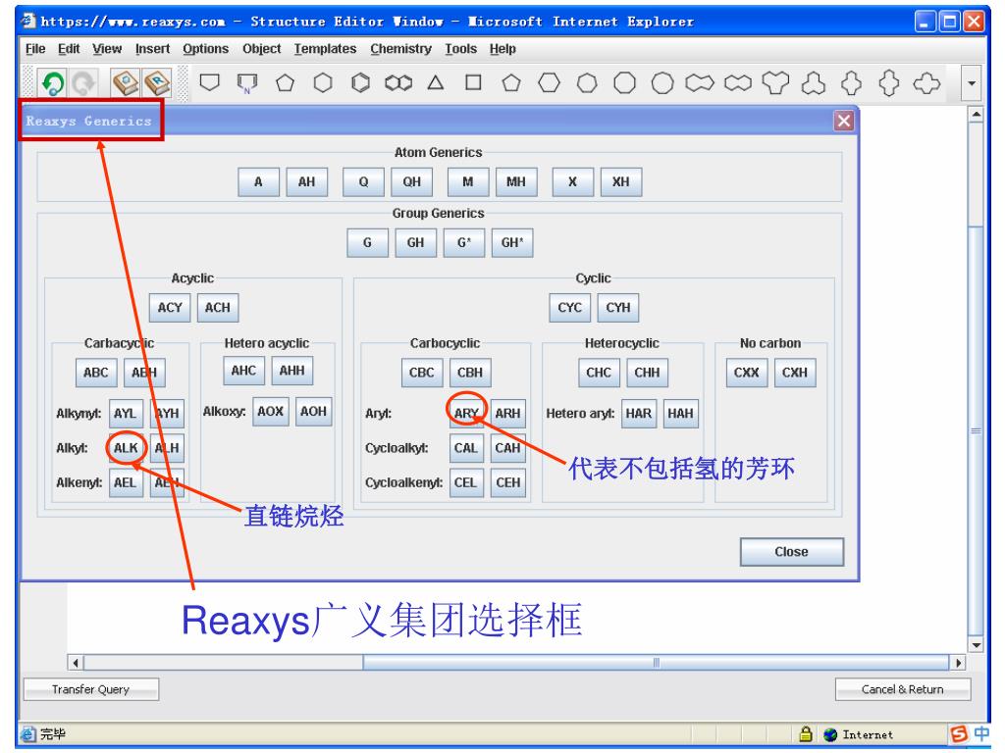Open the Tools menu
Image resolution: width=1005 pixels, height=753 pixels.
(x=461, y=49)
